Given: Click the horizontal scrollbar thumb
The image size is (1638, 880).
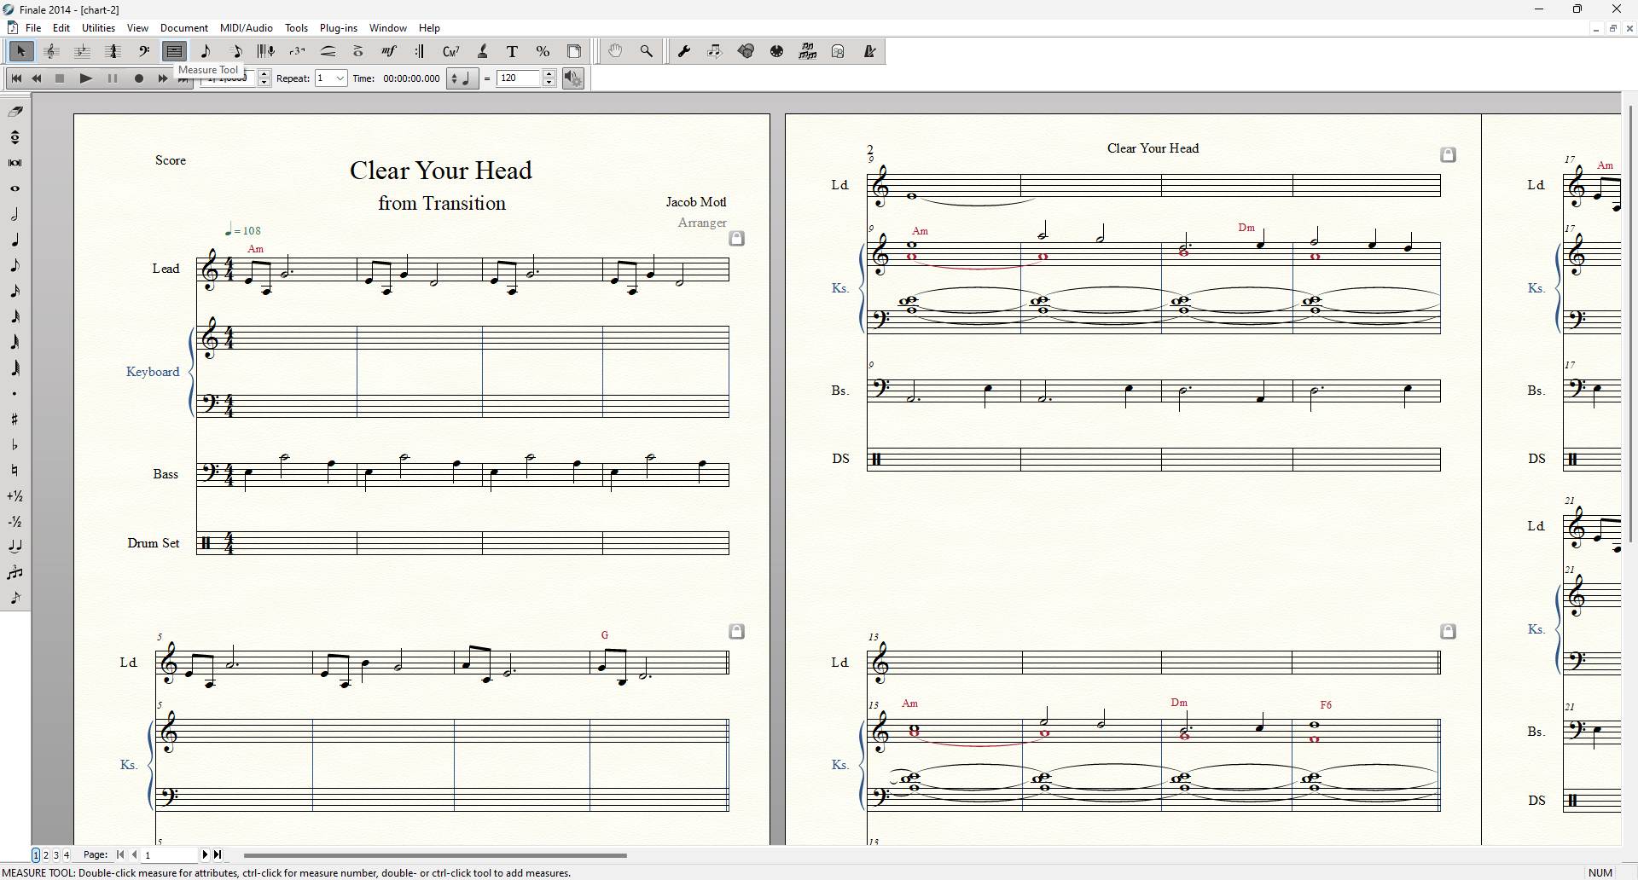Looking at the screenshot, I should pos(435,855).
